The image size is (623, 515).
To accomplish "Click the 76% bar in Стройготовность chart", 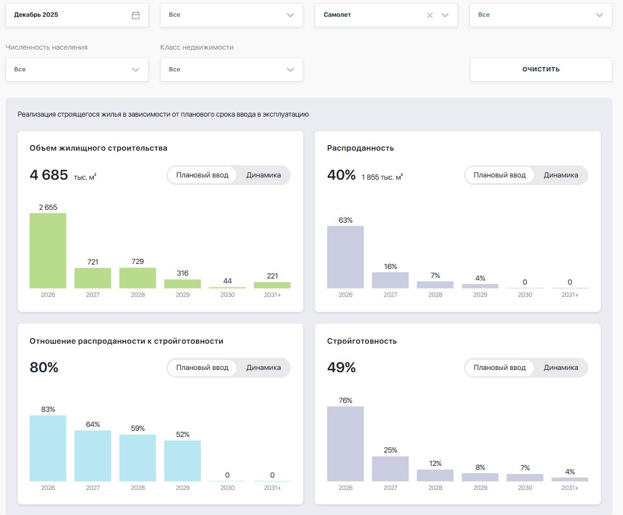I will pyautogui.click(x=346, y=444).
